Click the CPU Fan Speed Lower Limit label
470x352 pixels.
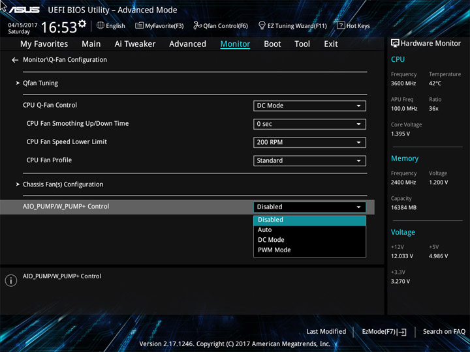click(67, 142)
